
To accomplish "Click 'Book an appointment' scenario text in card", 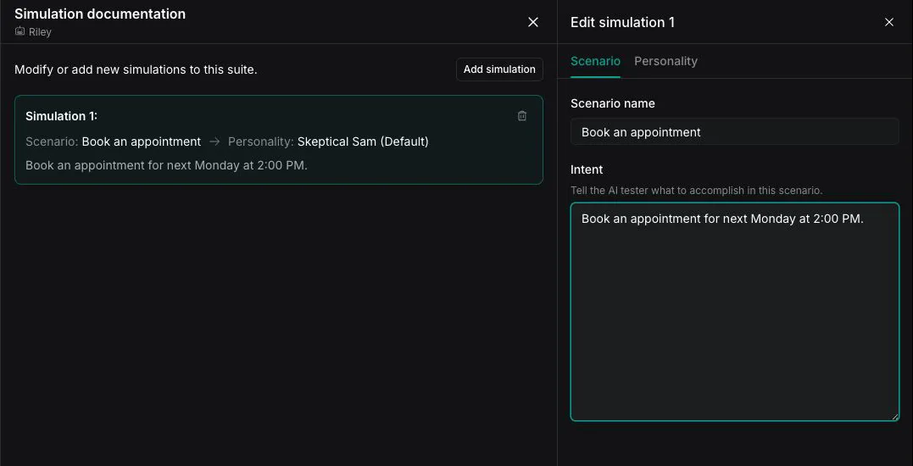I will click(x=142, y=141).
